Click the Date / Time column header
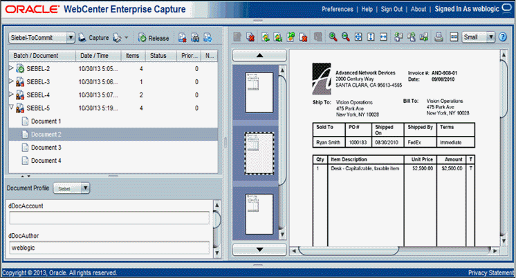 98,55
